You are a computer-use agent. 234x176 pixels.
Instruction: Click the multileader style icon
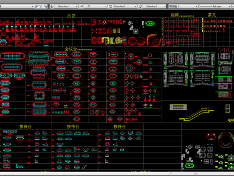140,6
